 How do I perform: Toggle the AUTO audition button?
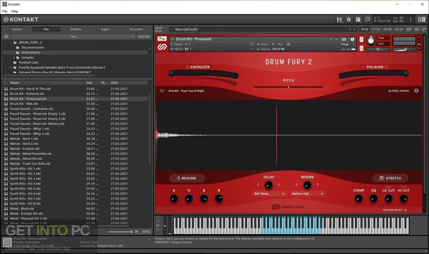(146, 232)
